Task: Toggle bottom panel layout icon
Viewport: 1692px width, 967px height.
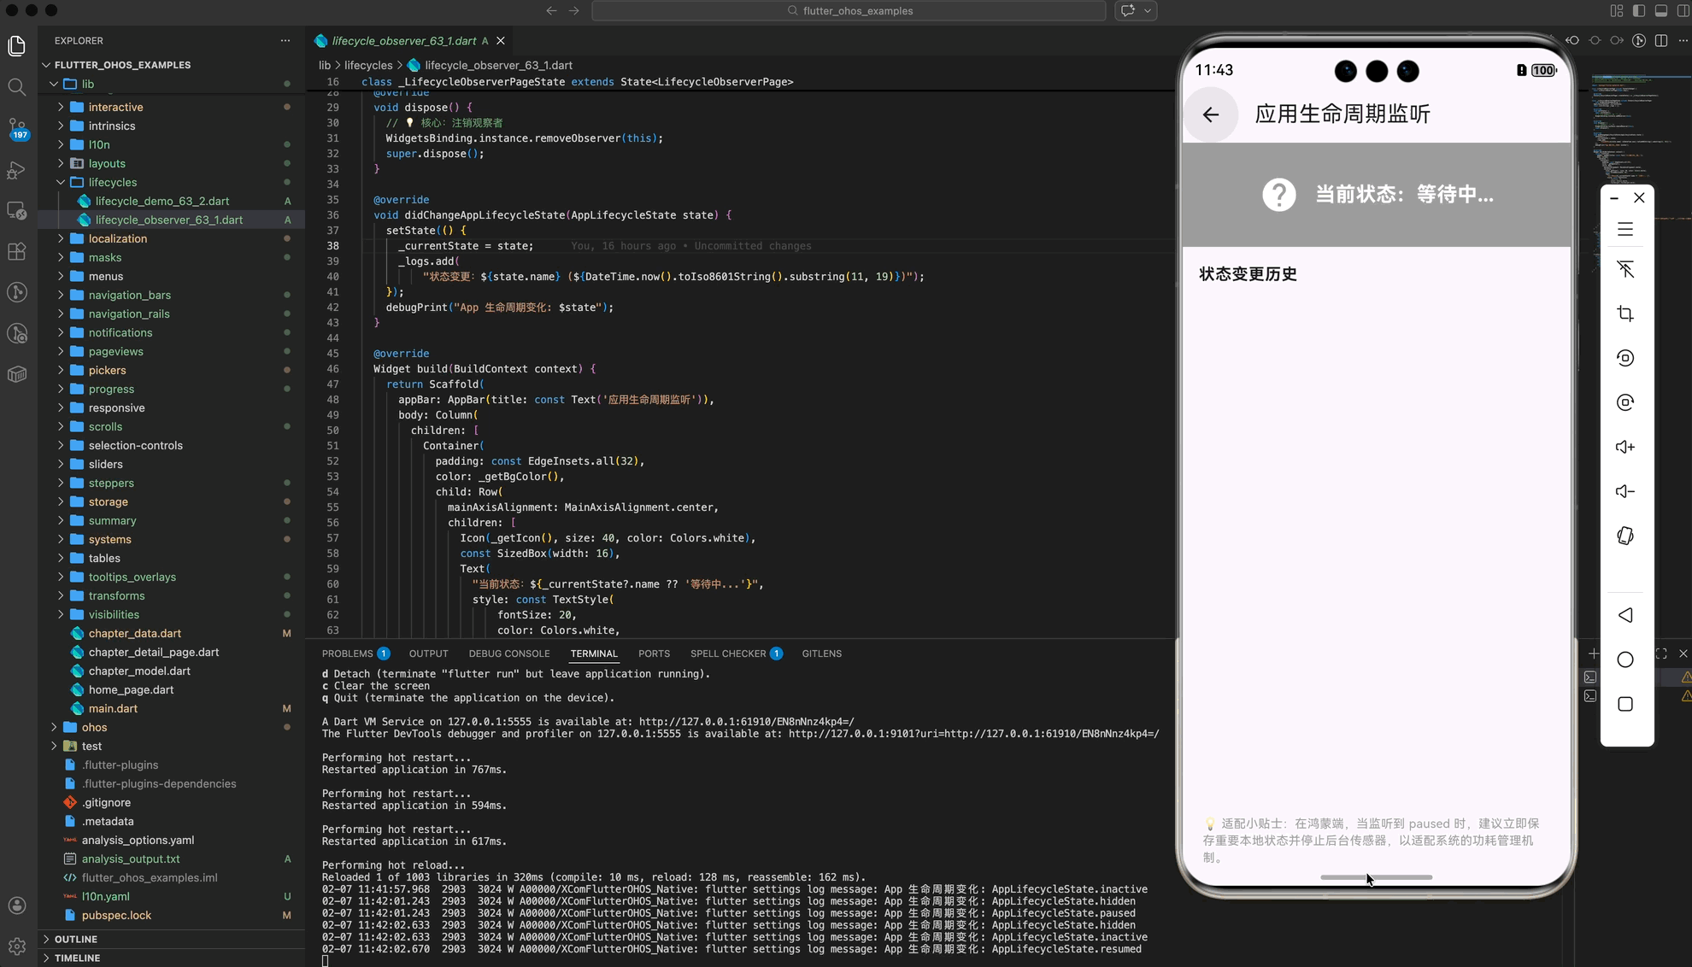Action: (1660, 11)
